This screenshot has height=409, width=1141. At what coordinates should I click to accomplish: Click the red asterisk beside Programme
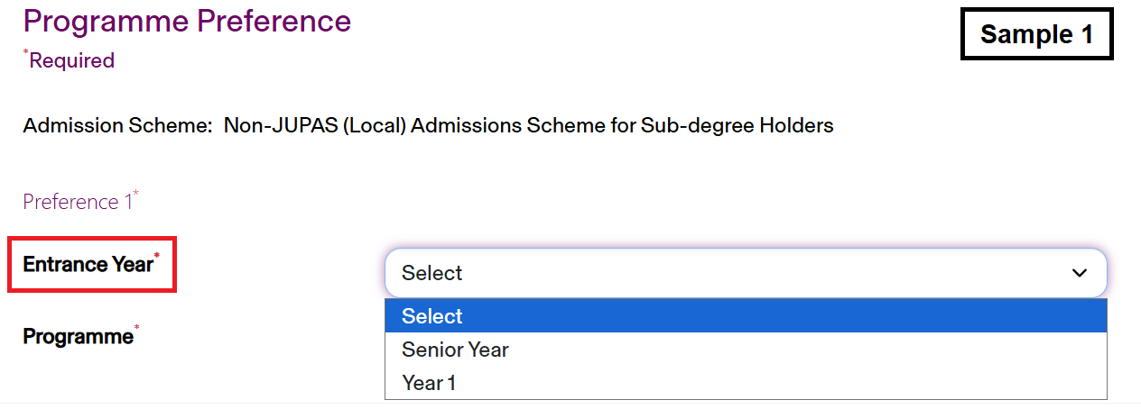136,329
